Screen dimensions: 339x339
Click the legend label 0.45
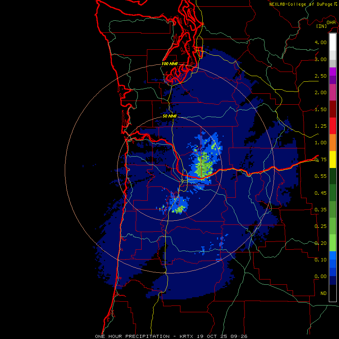click(321, 193)
